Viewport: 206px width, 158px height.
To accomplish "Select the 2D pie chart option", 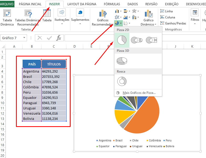I will [x=122, y=40].
